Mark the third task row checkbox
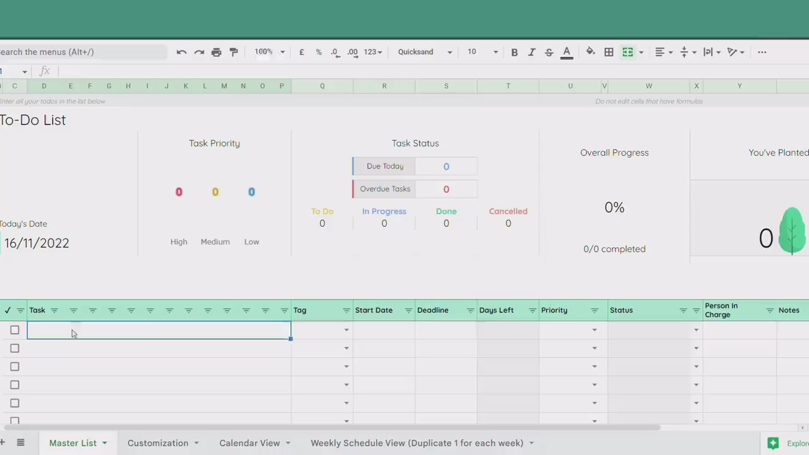Screen dimensions: 809x455 [15, 367]
